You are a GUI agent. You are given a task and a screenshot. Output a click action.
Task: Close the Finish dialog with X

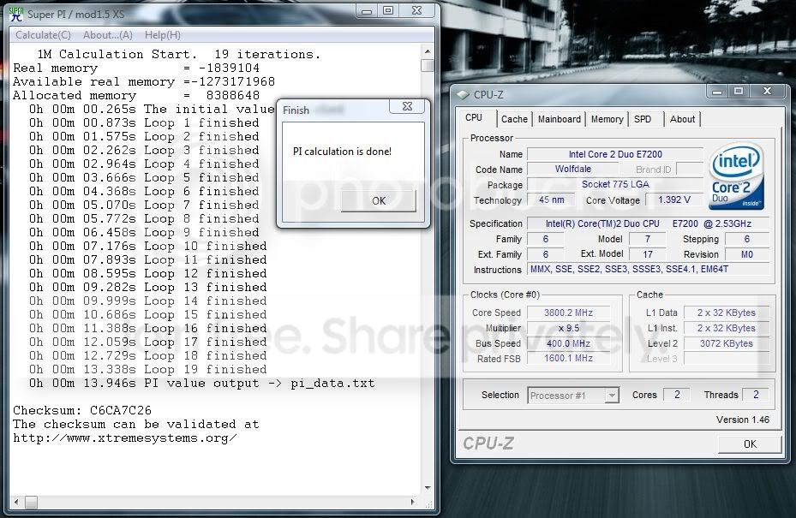[x=407, y=106]
